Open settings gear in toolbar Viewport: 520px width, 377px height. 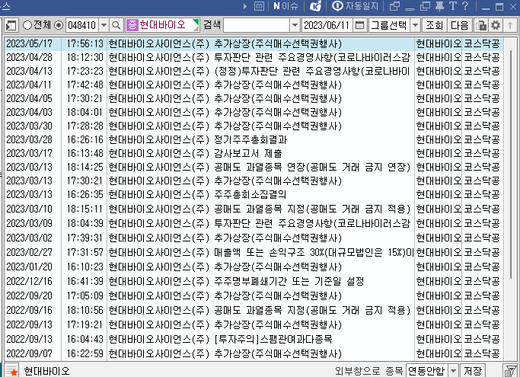coord(496,25)
